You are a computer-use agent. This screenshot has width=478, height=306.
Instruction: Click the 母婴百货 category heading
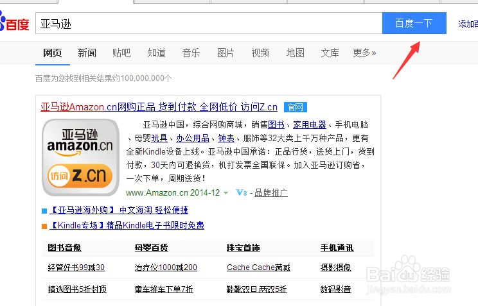tap(152, 248)
